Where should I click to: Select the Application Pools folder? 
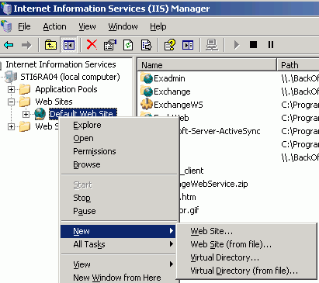pos(66,89)
